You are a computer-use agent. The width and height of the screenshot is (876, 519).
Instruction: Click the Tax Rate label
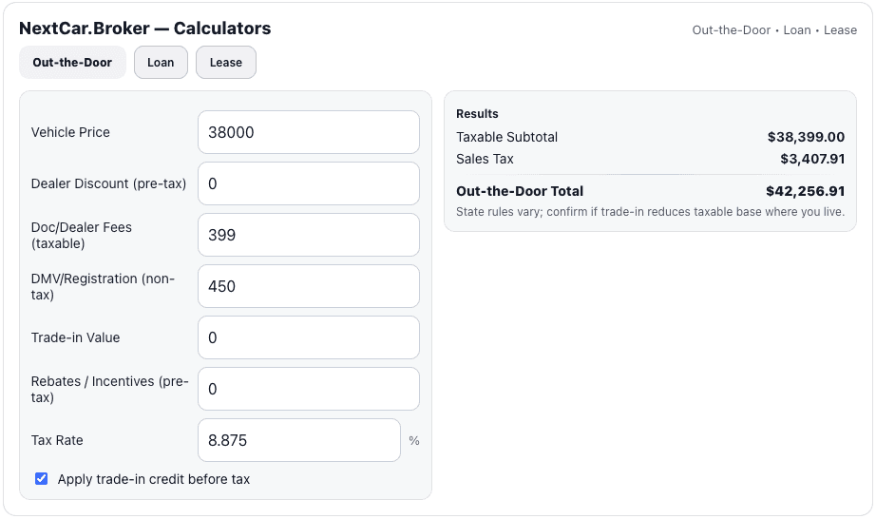point(57,440)
